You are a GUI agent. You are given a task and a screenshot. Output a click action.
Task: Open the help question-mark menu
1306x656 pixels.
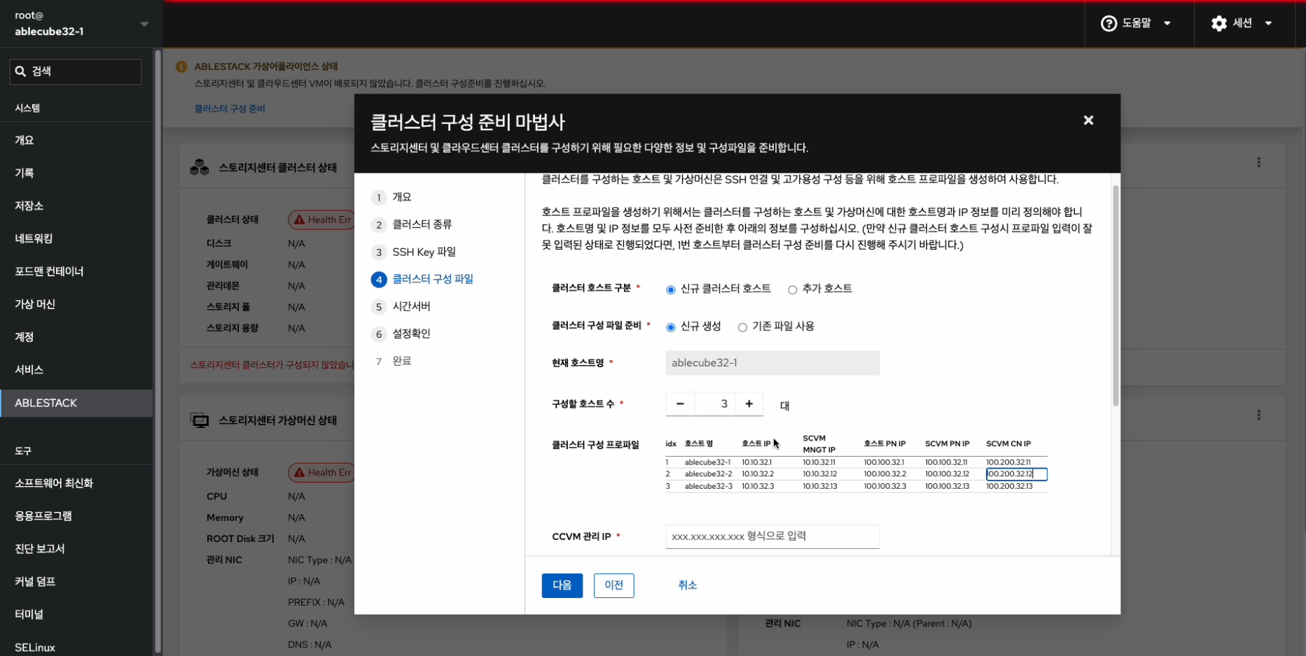1109,24
